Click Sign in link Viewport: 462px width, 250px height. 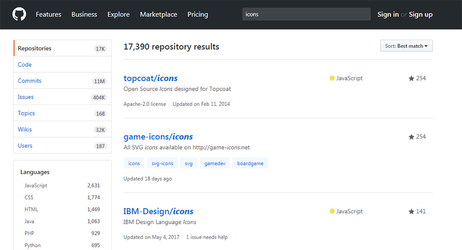388,14
